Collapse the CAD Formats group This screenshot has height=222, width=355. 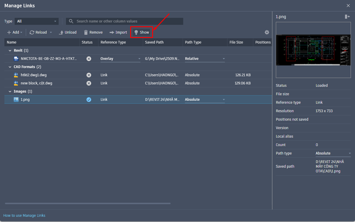(10, 67)
